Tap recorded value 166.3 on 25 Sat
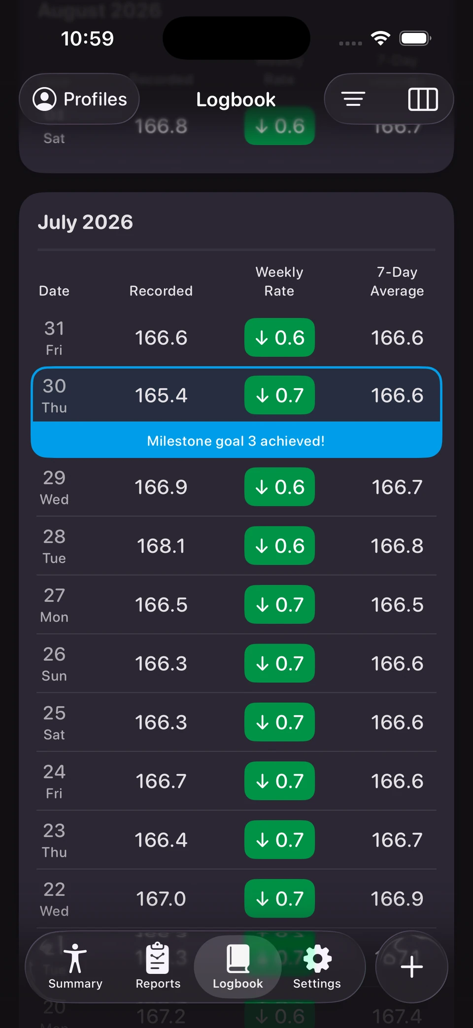Viewport: 473px width, 1028px height. (x=161, y=722)
